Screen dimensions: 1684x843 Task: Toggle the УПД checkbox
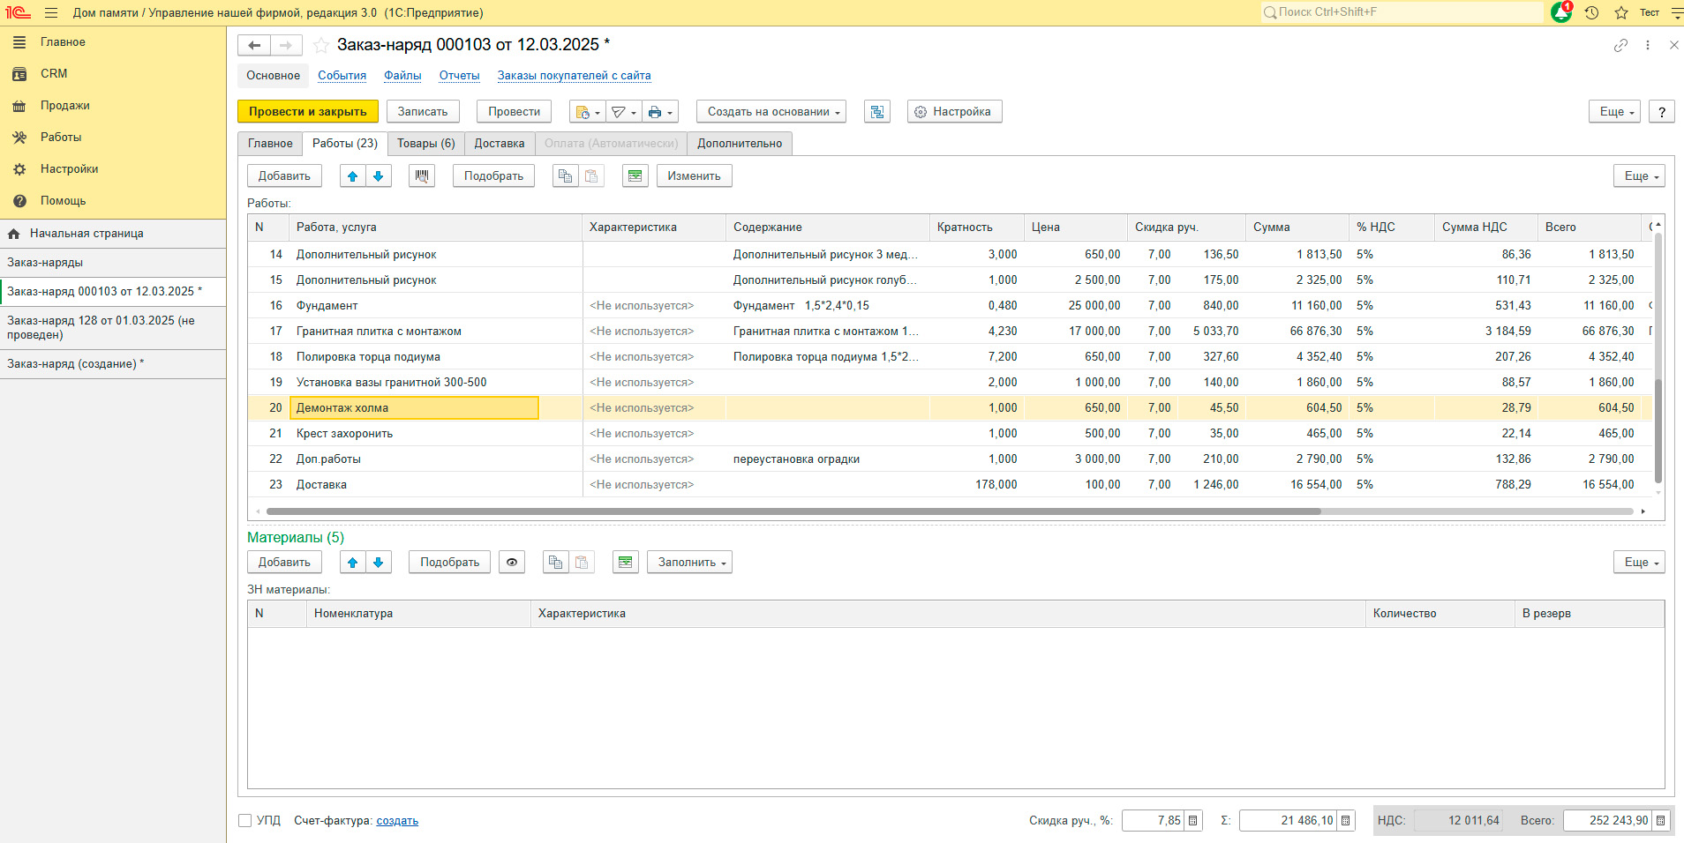pos(245,821)
